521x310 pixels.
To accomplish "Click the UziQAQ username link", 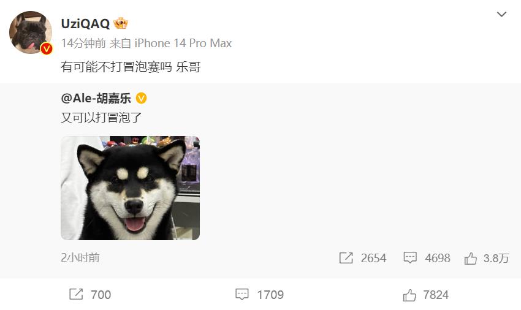I will (x=85, y=24).
